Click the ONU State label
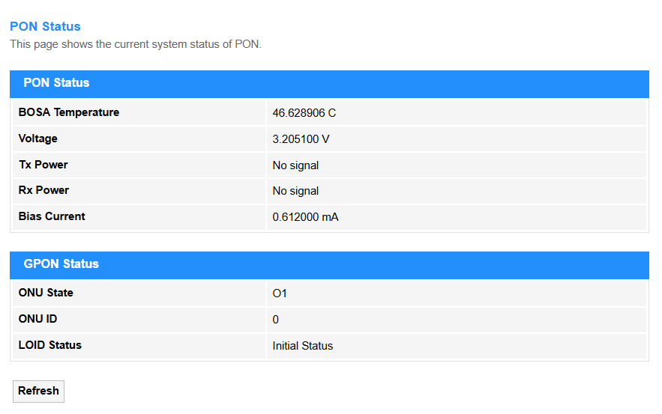Screen dimensions: 662x414 (x=46, y=293)
